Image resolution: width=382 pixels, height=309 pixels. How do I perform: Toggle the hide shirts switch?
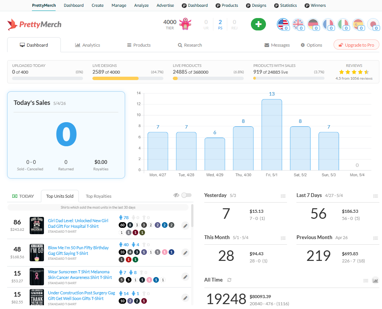[x=187, y=195]
